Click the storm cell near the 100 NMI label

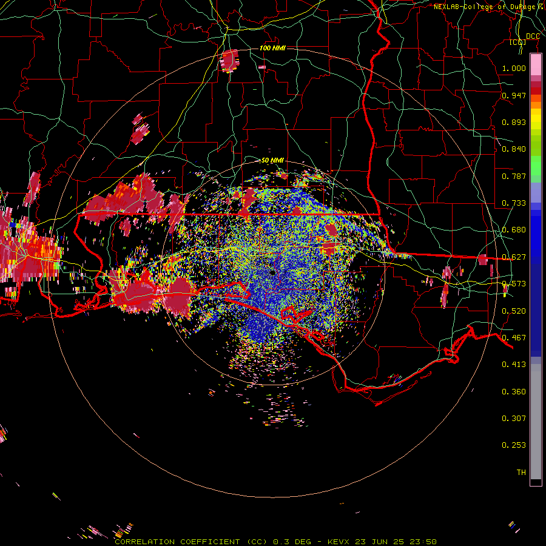point(230,61)
